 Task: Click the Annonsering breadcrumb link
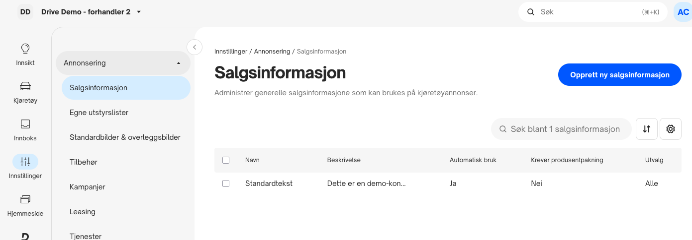pos(272,52)
